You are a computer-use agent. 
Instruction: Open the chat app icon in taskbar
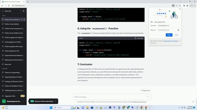click(83, 108)
